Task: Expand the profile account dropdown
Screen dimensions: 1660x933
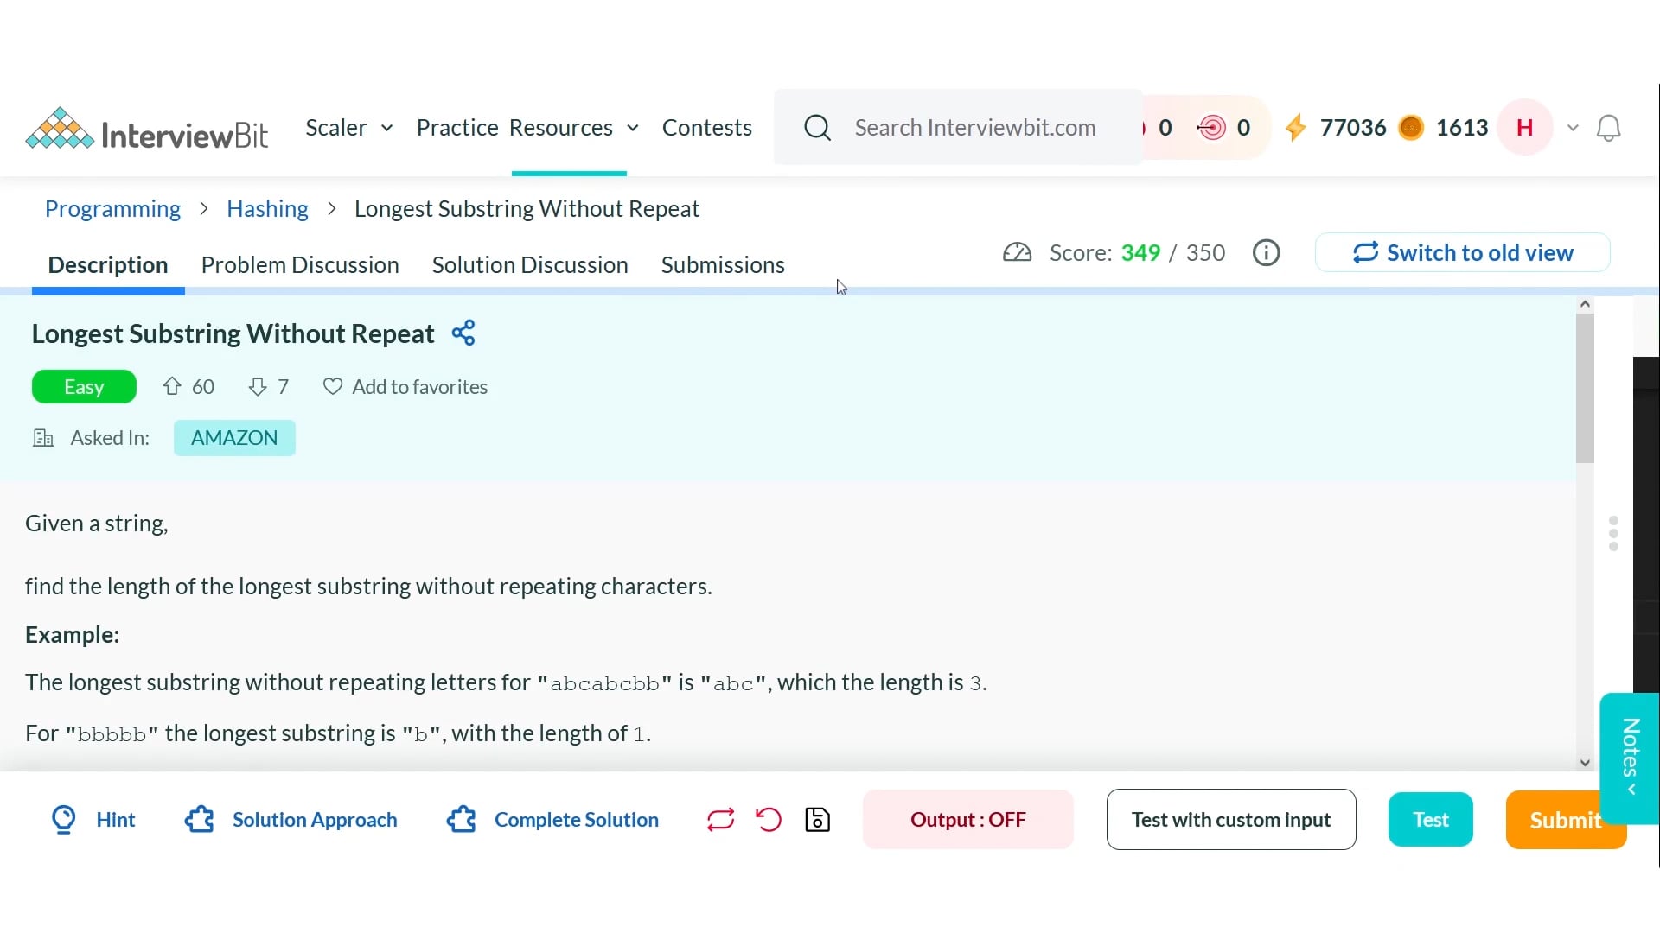Action: [x=1573, y=127]
